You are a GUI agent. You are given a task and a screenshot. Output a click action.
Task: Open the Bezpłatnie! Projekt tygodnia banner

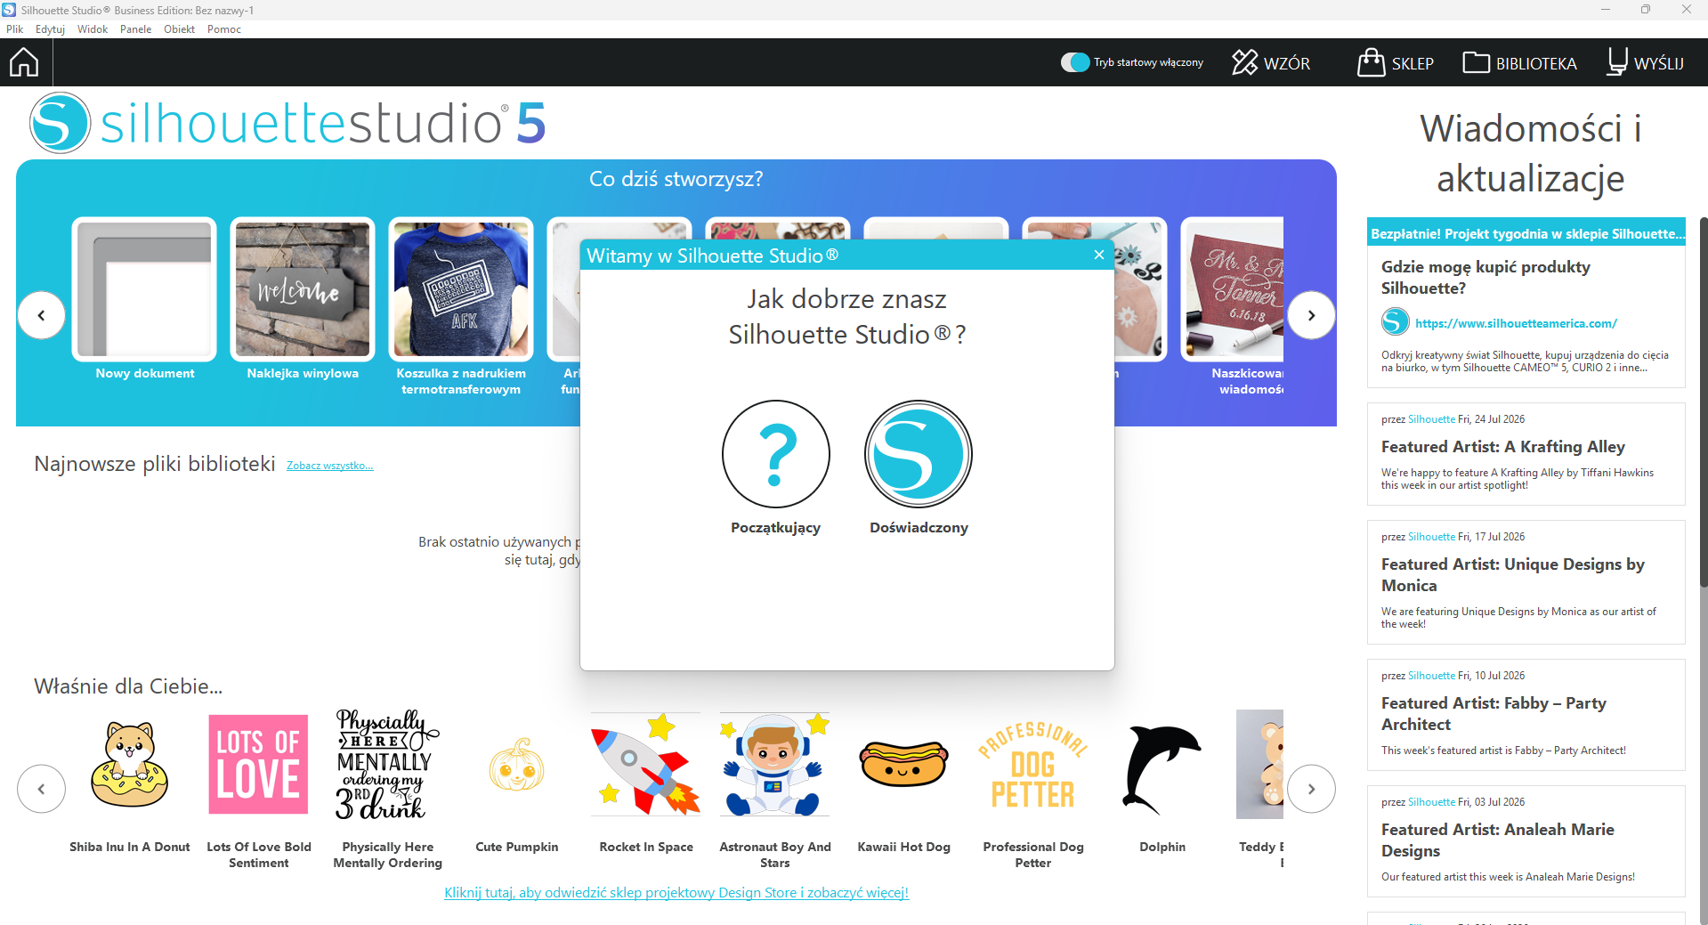tap(1526, 233)
